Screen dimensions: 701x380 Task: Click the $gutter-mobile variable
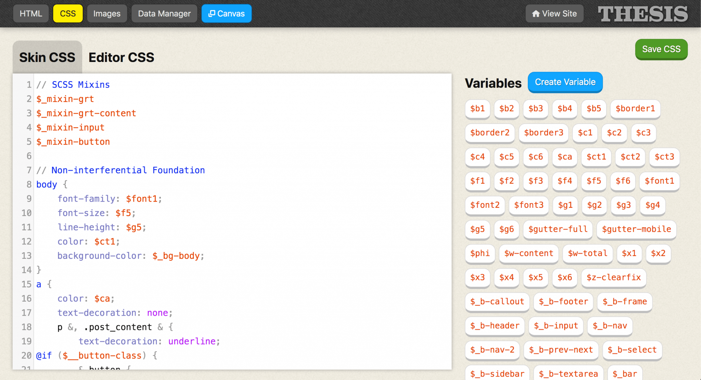(637, 229)
